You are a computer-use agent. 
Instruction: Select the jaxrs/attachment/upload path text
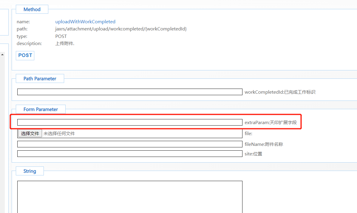121,29
